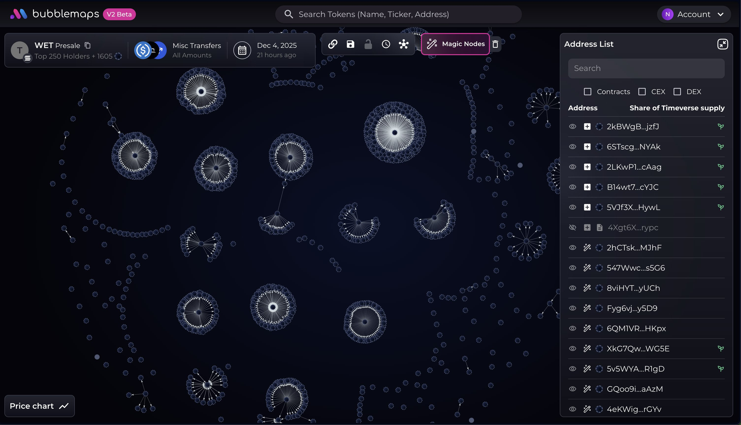Expand the 6STscg...NYAk address plus icon

click(587, 147)
